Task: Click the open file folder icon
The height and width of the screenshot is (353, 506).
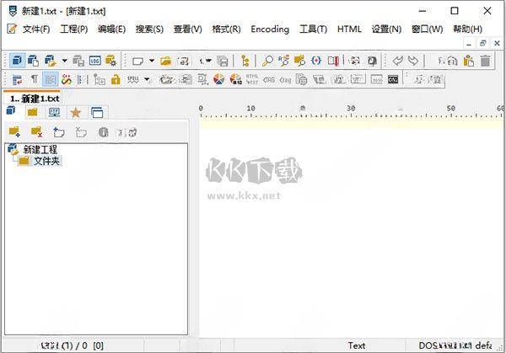Action: tap(166, 61)
